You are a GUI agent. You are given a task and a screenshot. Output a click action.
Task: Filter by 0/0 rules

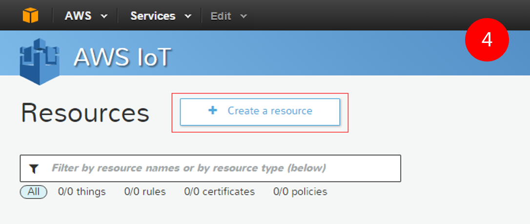145,192
